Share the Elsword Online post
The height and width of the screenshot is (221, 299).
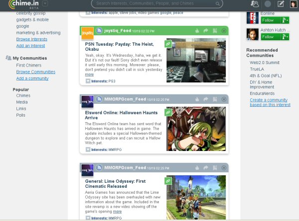point(206,99)
